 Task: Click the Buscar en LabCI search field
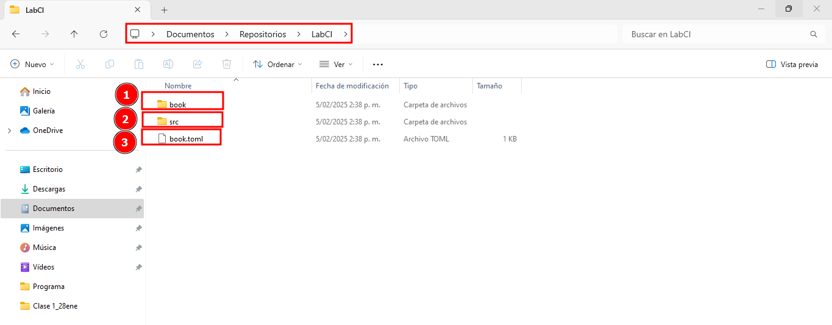(x=722, y=34)
